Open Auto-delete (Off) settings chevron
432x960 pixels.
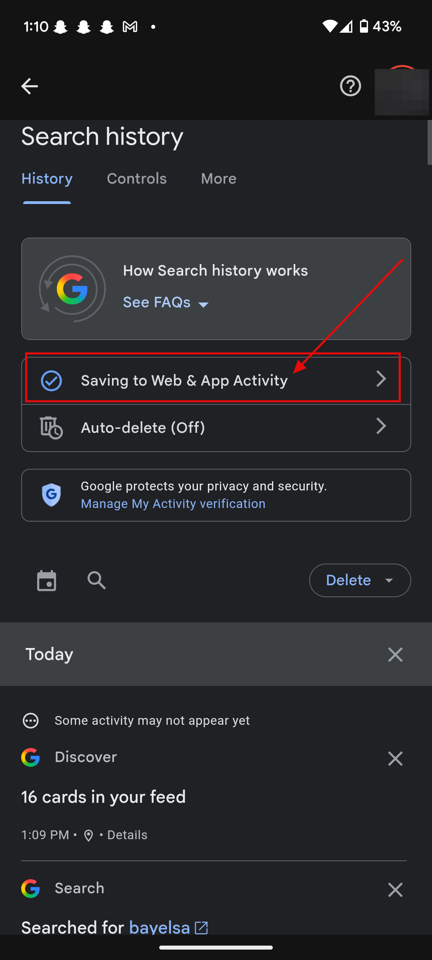(x=381, y=426)
